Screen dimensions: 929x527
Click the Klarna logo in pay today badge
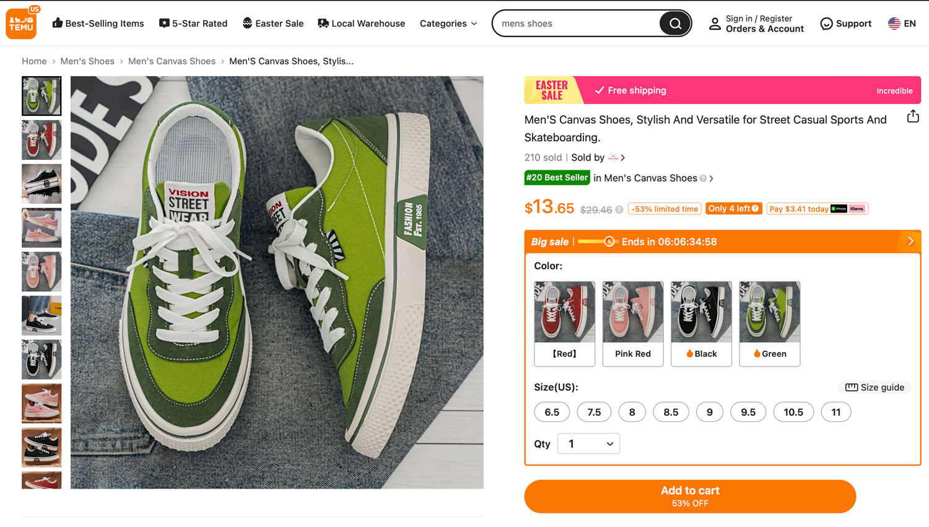(x=857, y=209)
